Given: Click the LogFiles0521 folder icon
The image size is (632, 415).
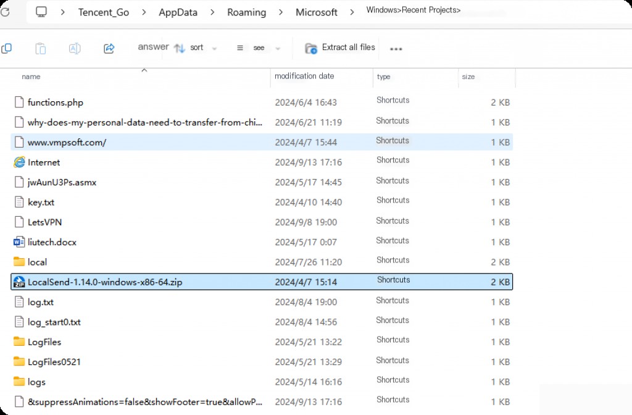Looking at the screenshot, I should pyautogui.click(x=19, y=361).
